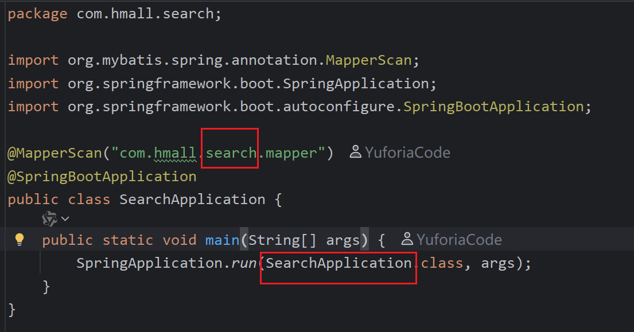Screen dimensions: 634x332
Task: Click com.hmall.search in package statement
Action: pyautogui.click(x=145, y=14)
